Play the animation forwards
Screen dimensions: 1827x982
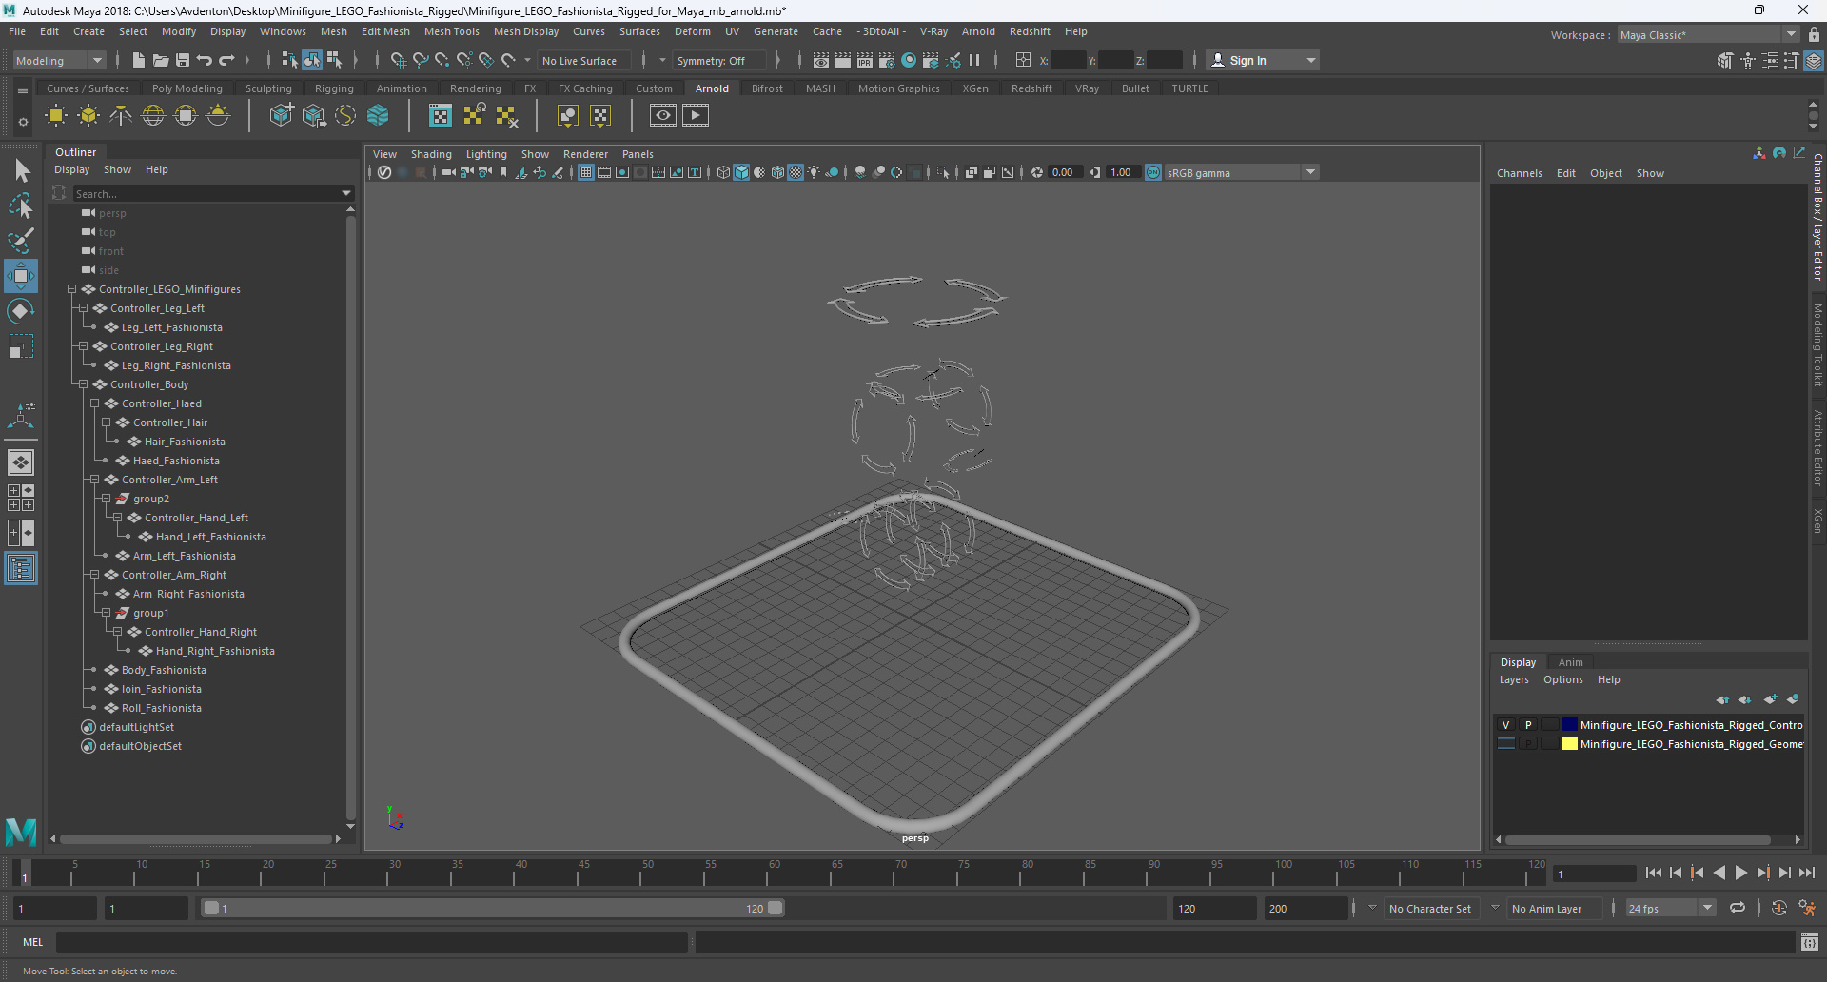[x=1740, y=873]
